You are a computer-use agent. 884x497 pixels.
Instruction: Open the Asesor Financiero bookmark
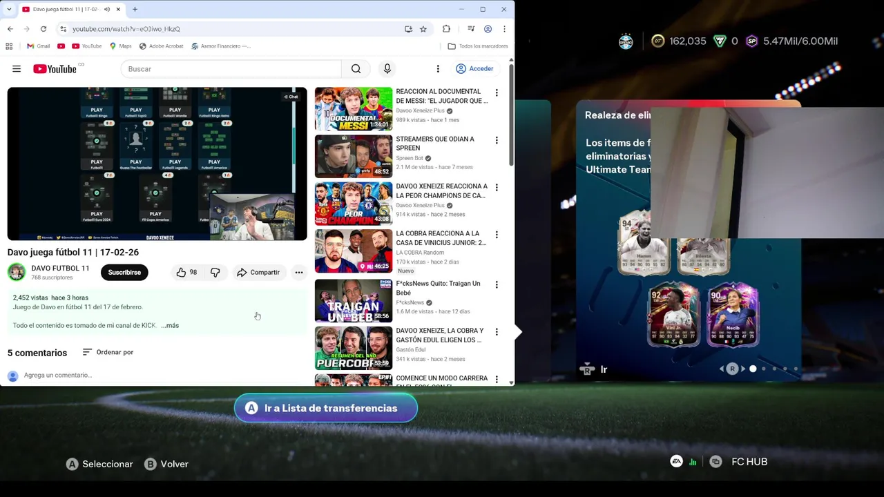[x=220, y=46]
